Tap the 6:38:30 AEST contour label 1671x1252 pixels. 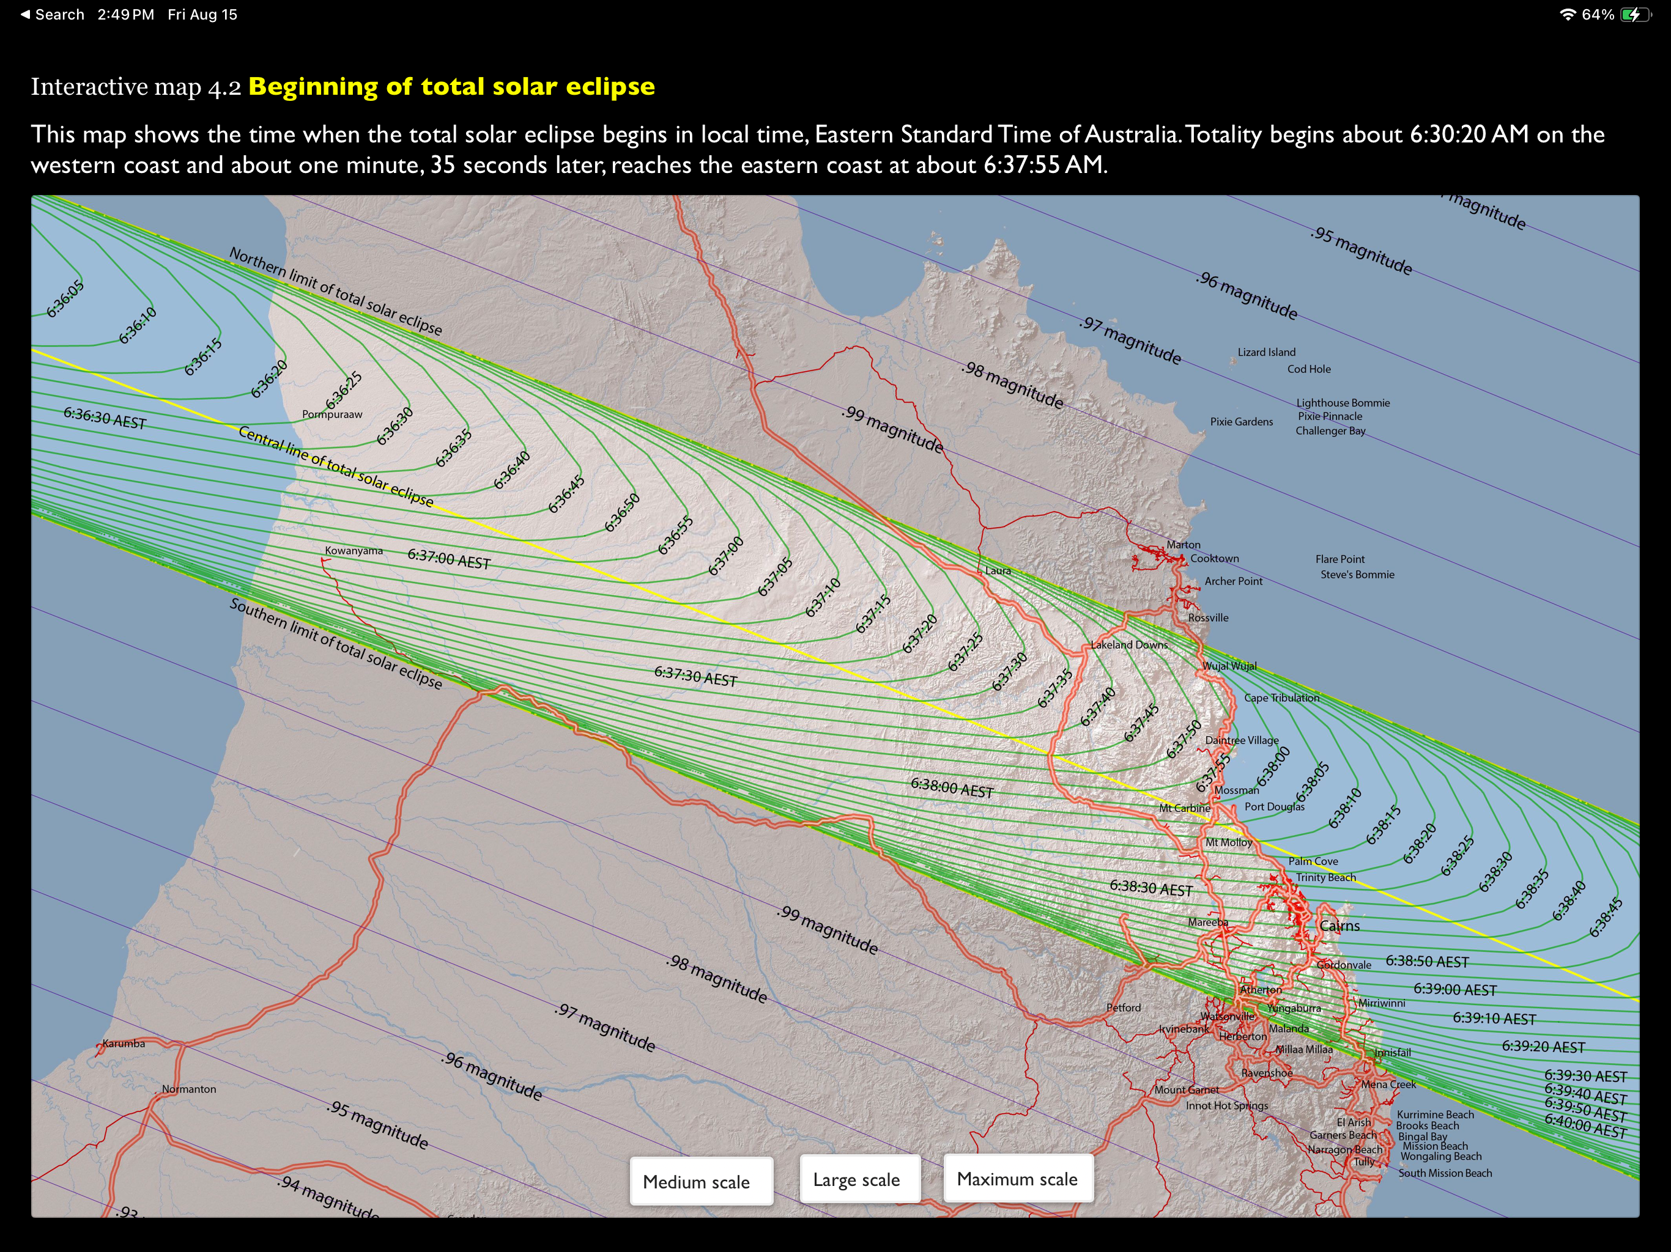coord(1150,888)
